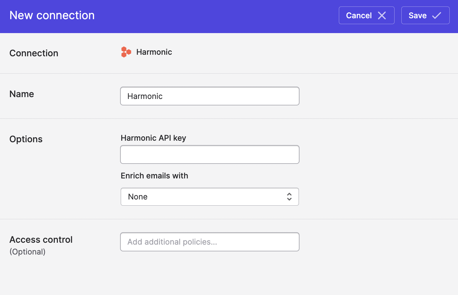Click the Options section label
This screenshot has width=458, height=295.
click(x=26, y=139)
